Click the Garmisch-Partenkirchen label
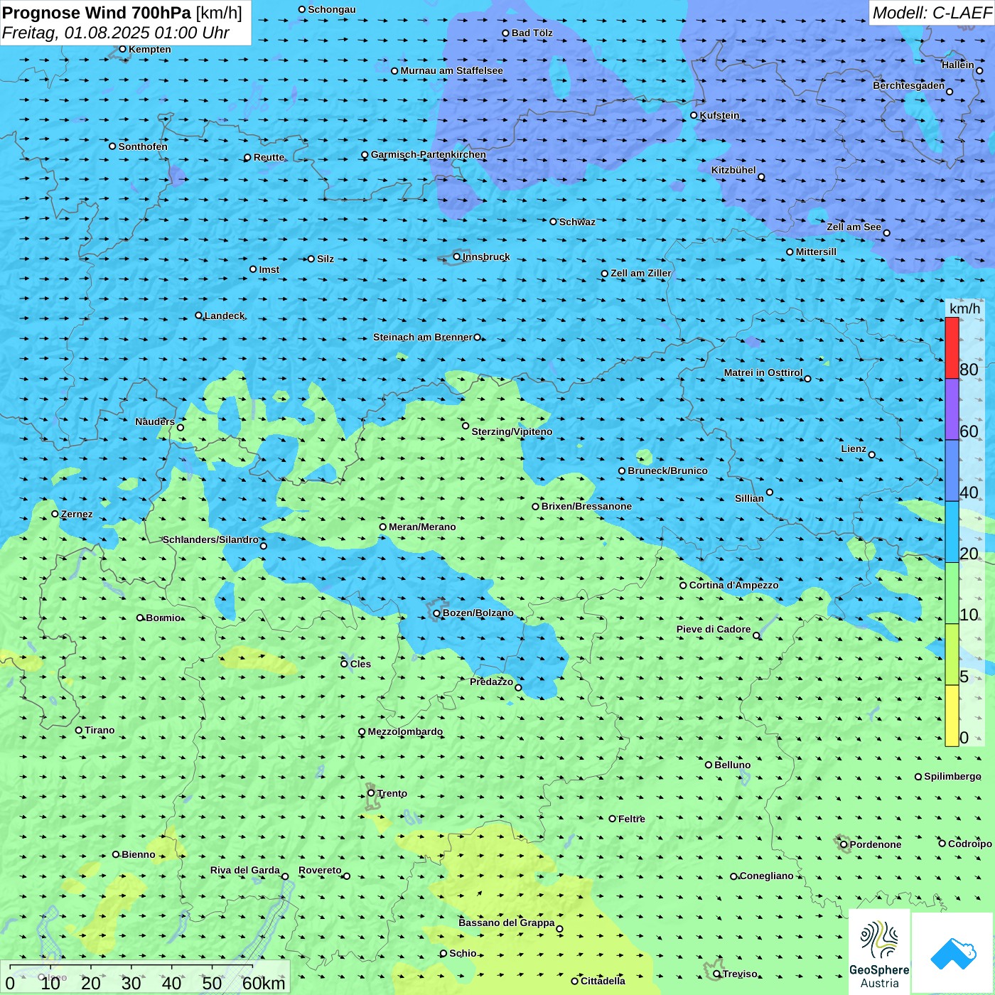The height and width of the screenshot is (995, 995). click(x=429, y=154)
